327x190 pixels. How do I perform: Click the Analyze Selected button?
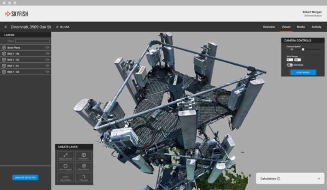pos(25,177)
